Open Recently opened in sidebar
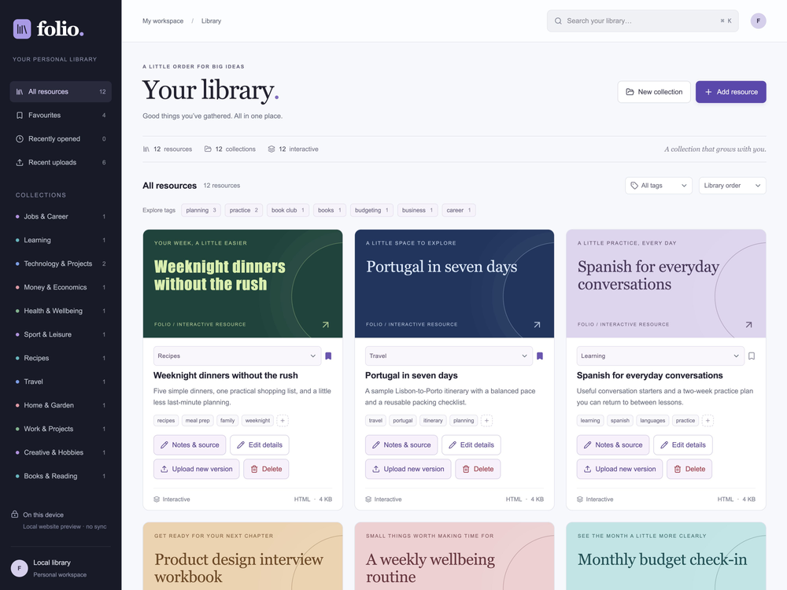The height and width of the screenshot is (590, 787). click(61, 139)
